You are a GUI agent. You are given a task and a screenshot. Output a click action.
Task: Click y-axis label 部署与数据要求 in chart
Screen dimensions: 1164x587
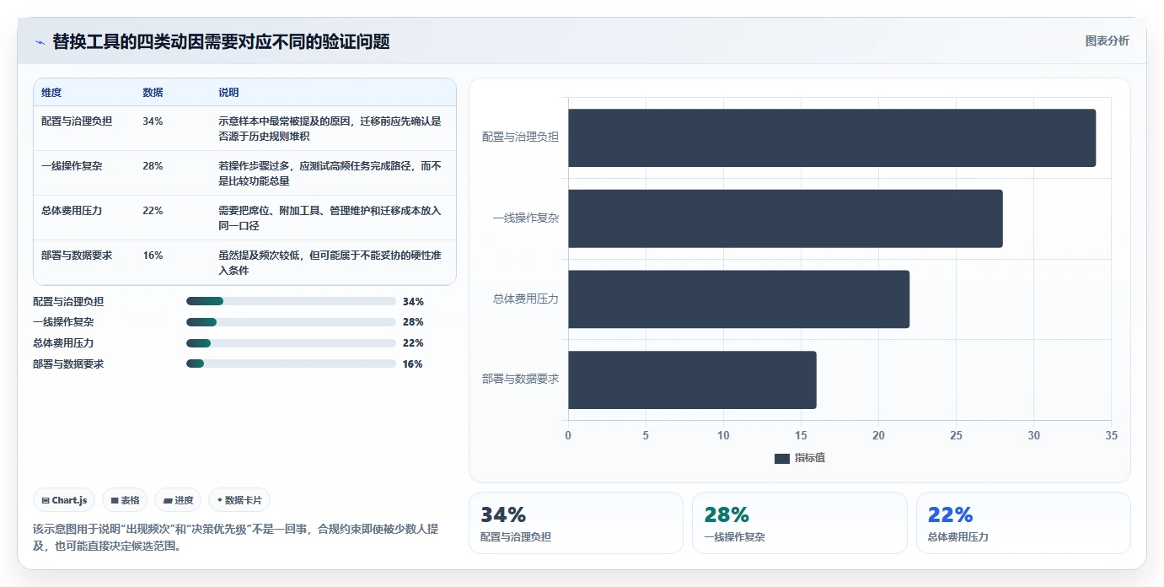tap(520, 380)
